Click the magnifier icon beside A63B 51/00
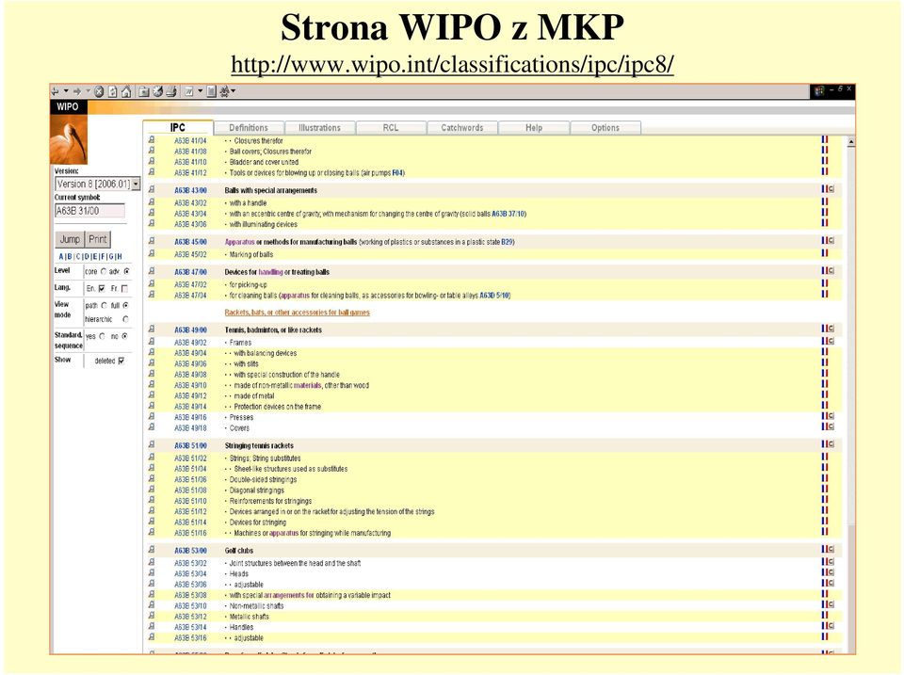 click(x=152, y=445)
